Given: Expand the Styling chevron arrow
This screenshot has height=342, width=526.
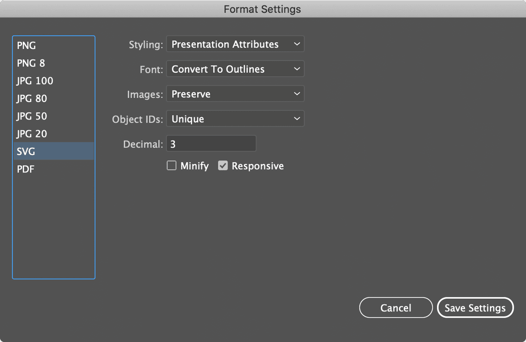Looking at the screenshot, I should pyautogui.click(x=298, y=44).
